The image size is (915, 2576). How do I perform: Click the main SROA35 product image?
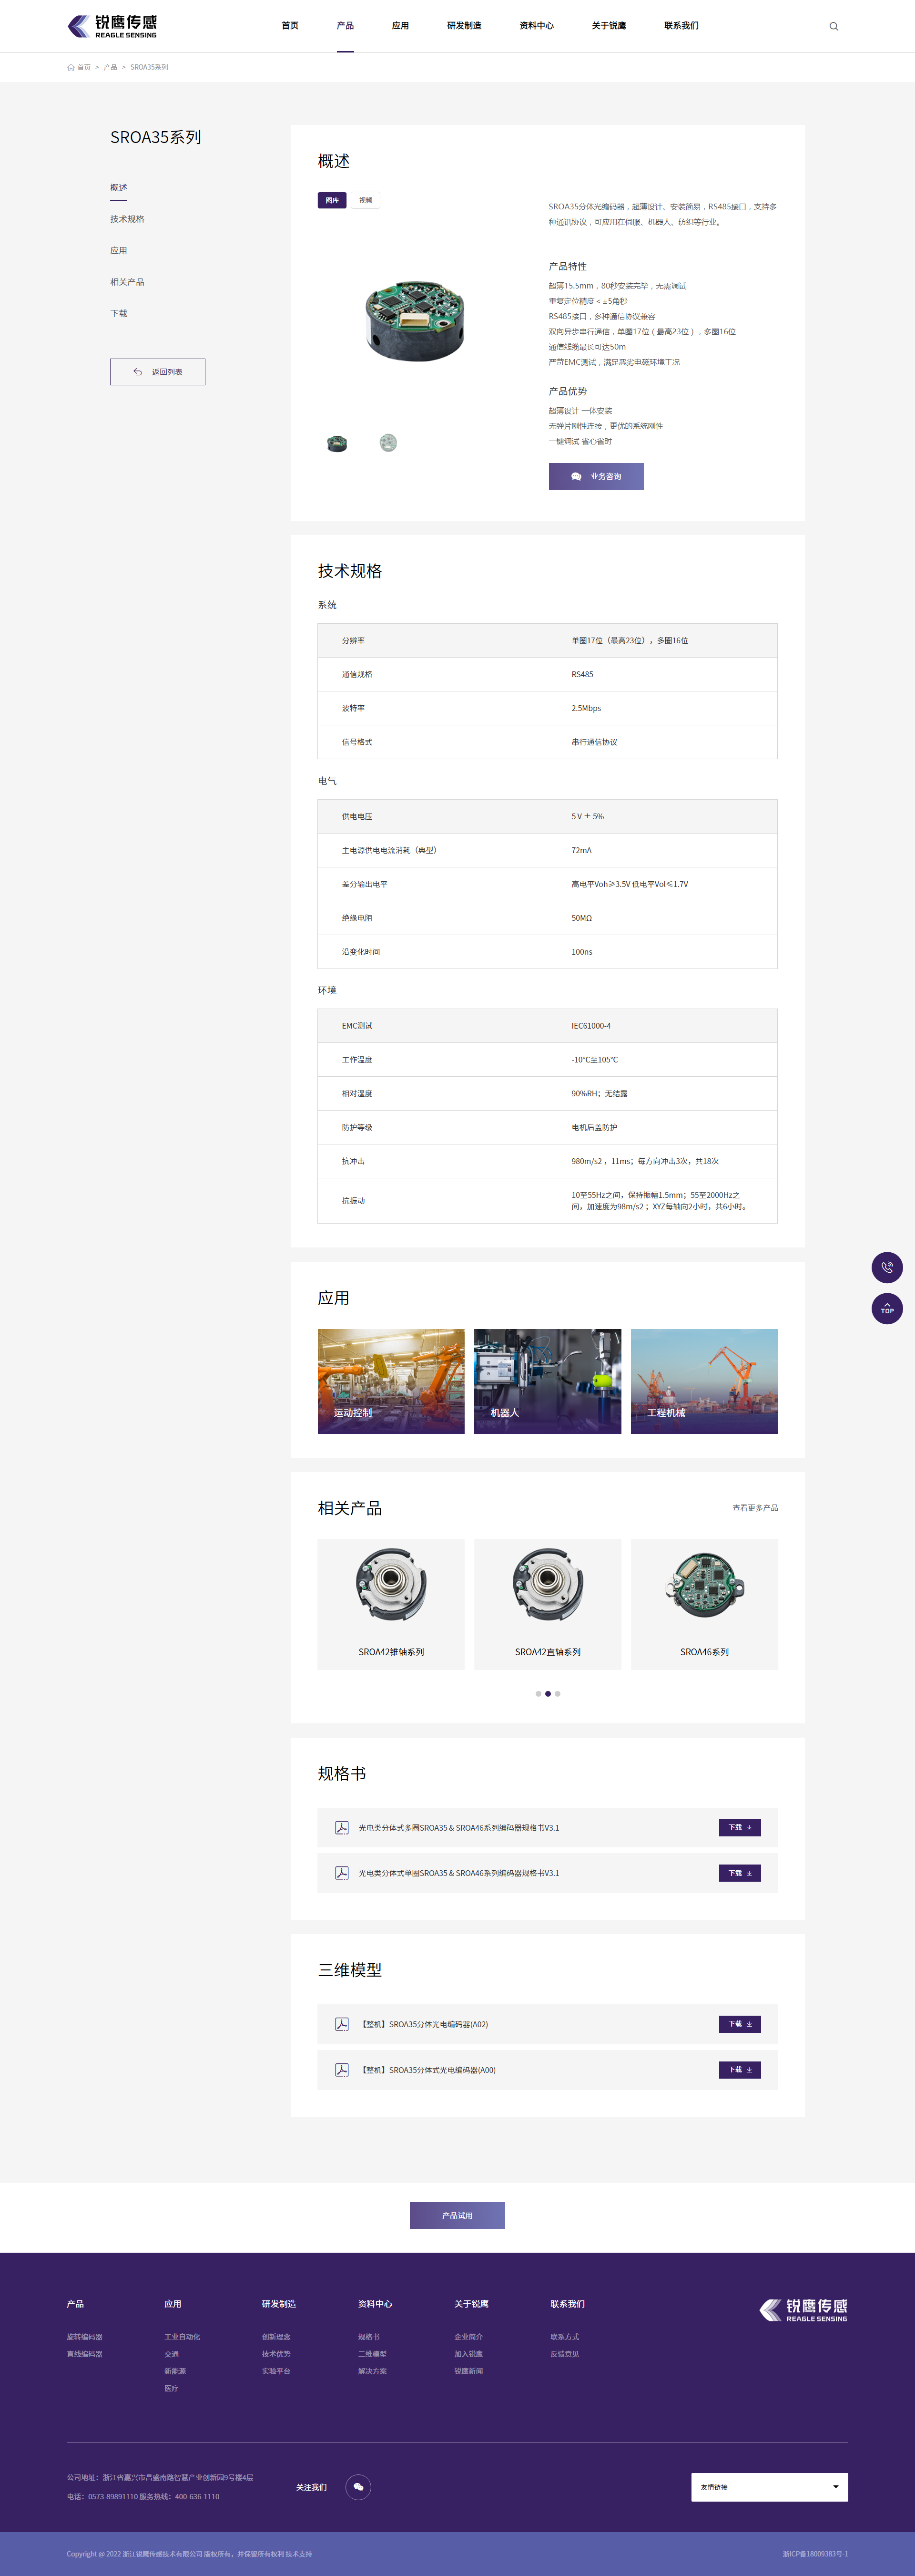(x=415, y=320)
